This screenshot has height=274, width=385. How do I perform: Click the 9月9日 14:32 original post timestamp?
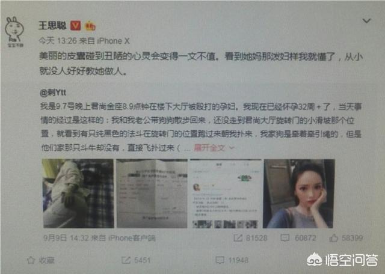[x=66, y=238]
